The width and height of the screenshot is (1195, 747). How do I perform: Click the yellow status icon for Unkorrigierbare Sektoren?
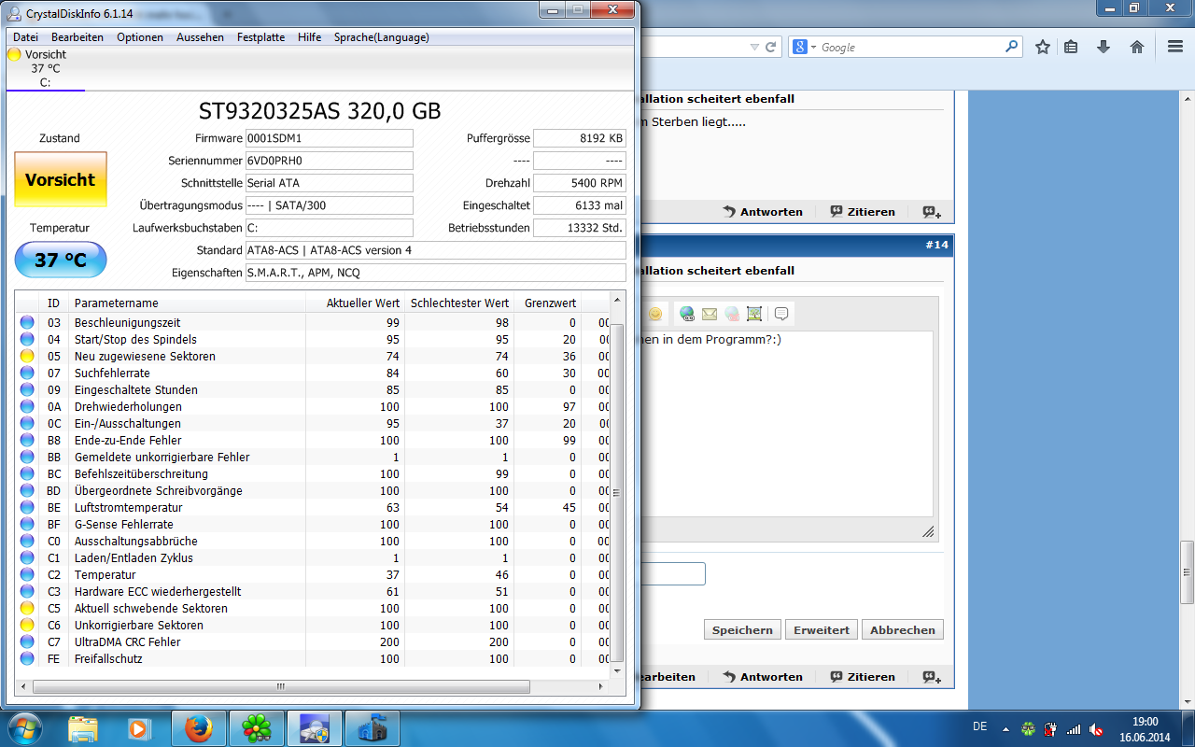click(x=27, y=626)
